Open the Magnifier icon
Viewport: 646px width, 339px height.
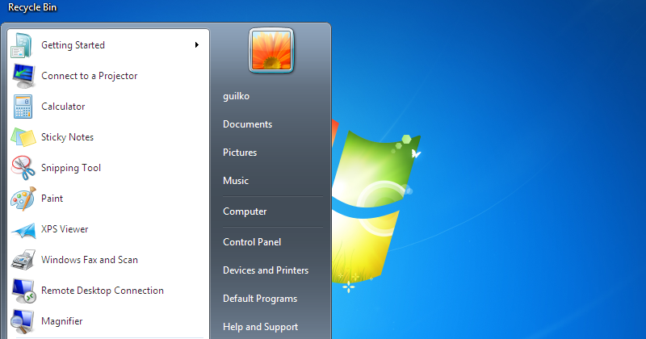pos(23,321)
